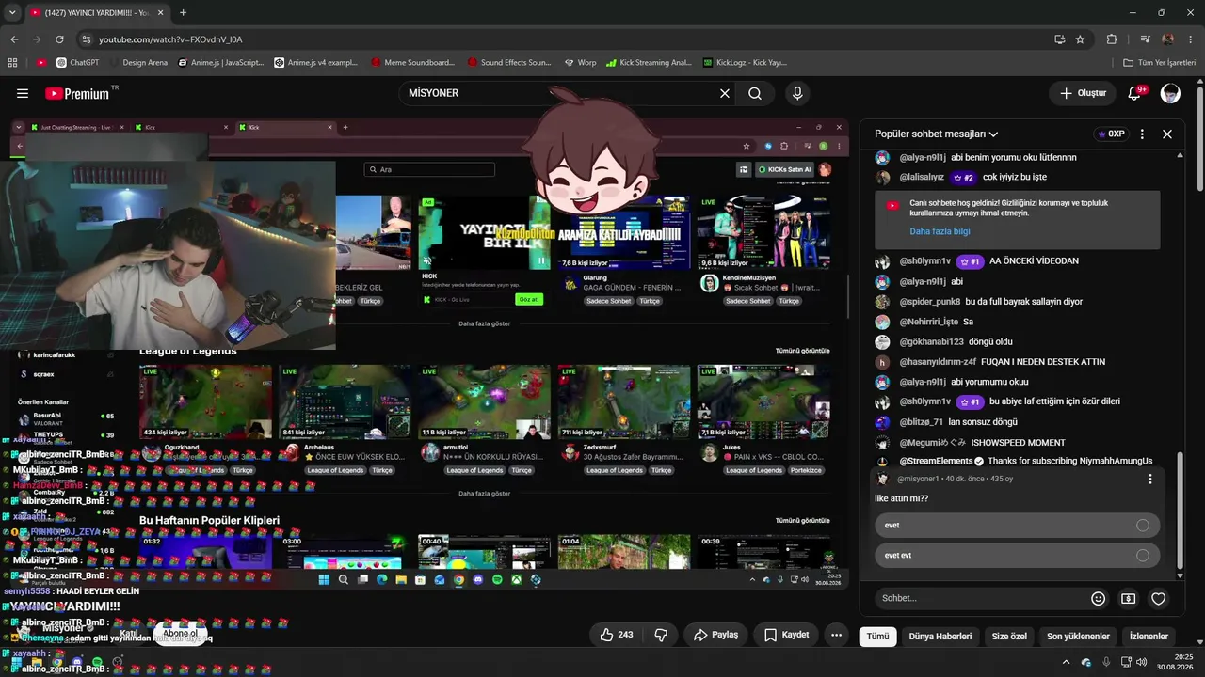Viewport: 1205px width, 677px height.
Task: Install the YouTube app from address bar
Action: point(1059,39)
